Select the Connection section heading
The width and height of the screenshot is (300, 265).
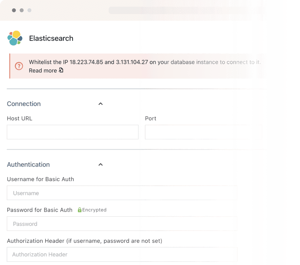23,104
